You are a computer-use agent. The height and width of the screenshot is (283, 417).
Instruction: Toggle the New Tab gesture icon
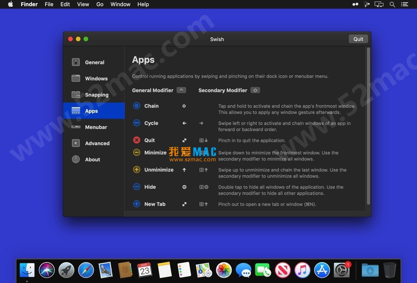coord(137,204)
